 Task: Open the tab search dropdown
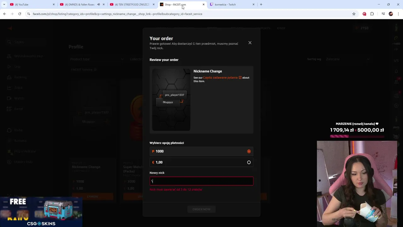pyautogui.click(x=4, y=4)
